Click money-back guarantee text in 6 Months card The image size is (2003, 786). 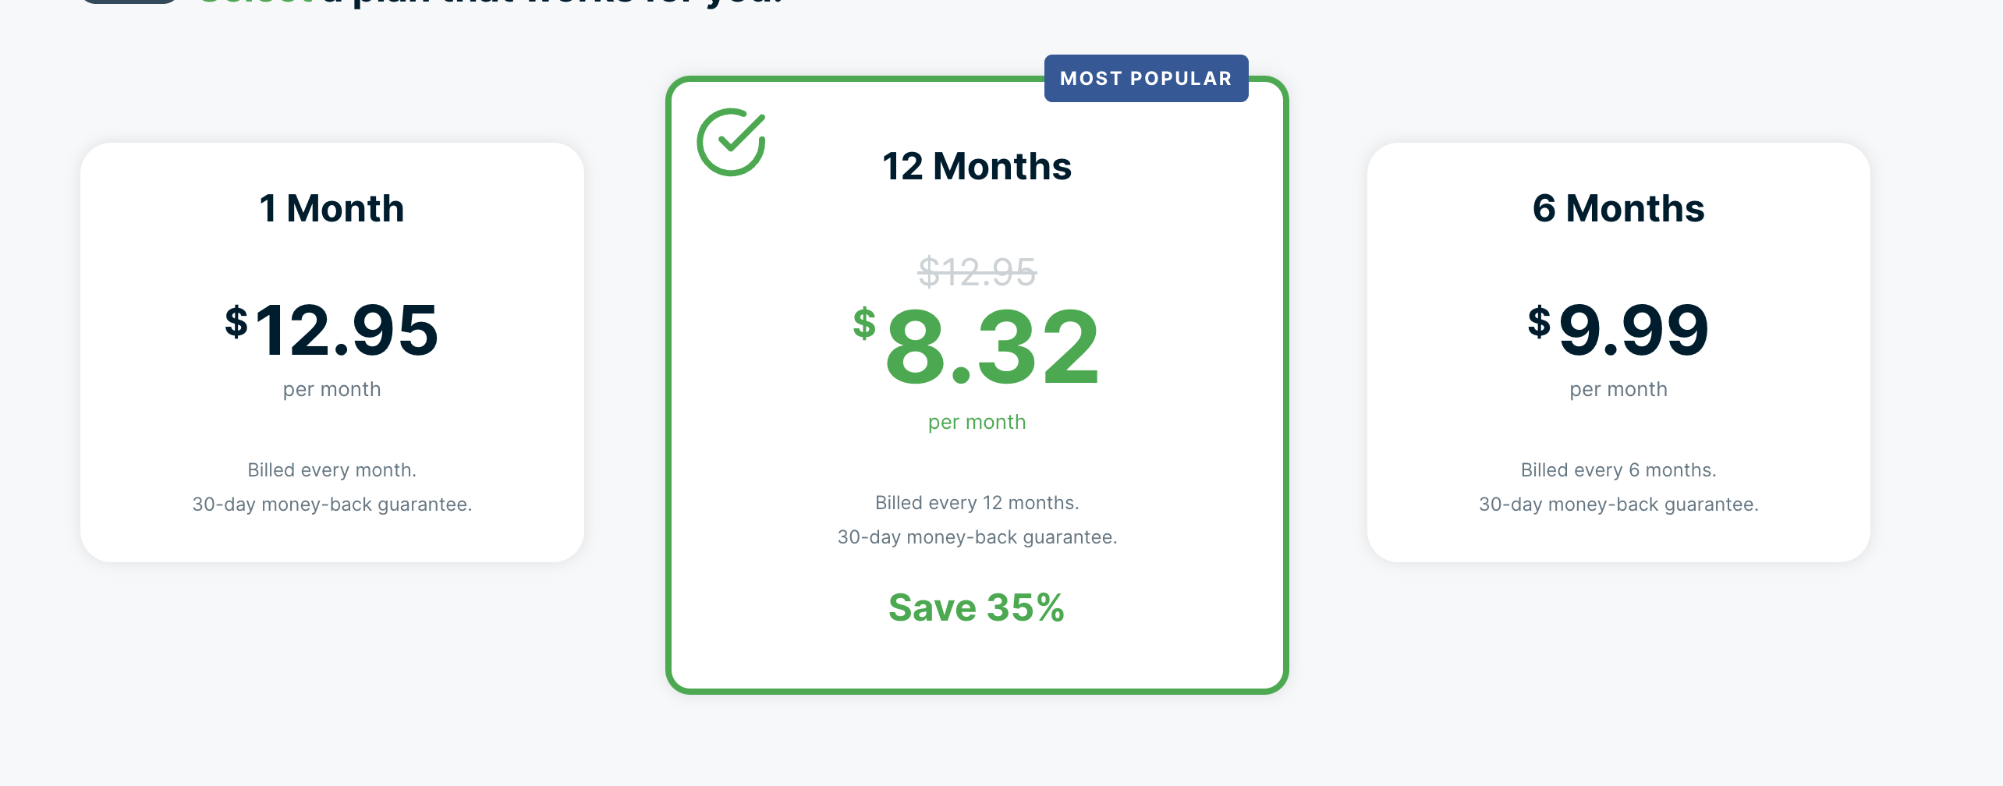pyautogui.click(x=1618, y=505)
